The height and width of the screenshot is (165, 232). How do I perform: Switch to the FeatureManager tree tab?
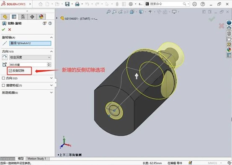pyautogui.click(x=5, y=17)
